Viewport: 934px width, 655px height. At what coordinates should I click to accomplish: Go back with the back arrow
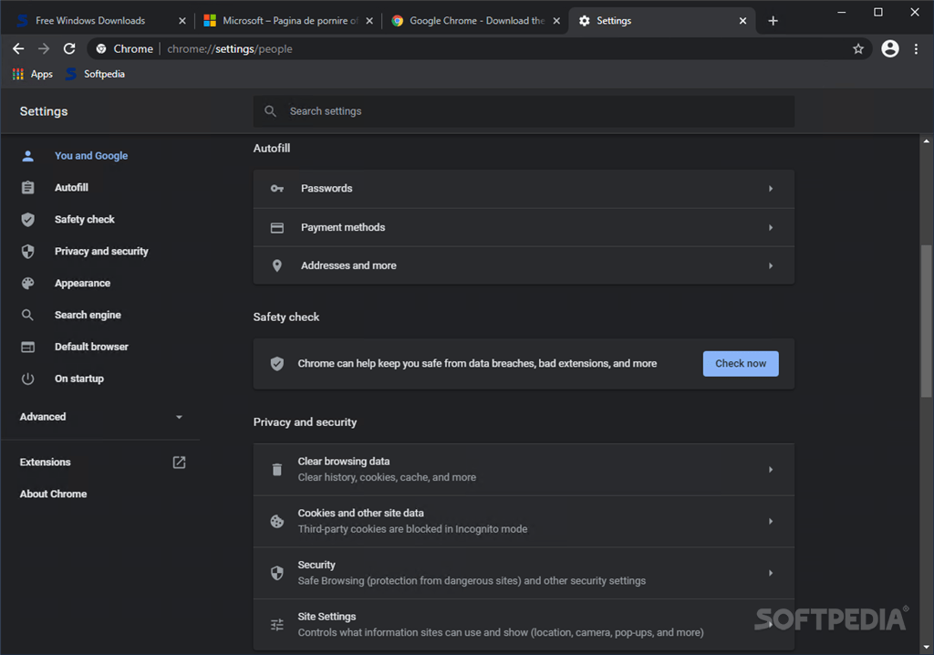[x=18, y=49]
